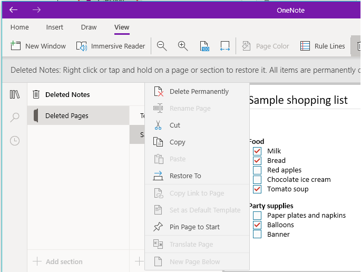Viewport: 361px width, 272px height.
Task: Choose Cut from context menu
Action: (197, 125)
